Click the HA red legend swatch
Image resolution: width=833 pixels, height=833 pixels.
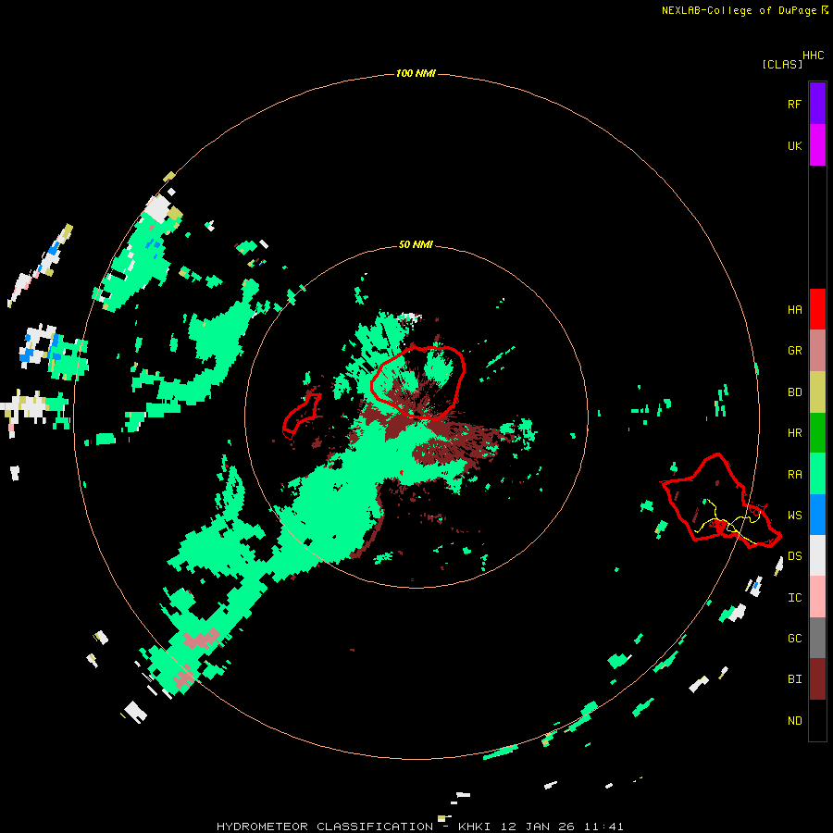coord(817,309)
